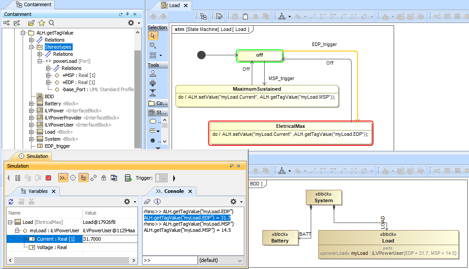Click the stamp tool in Tools palette
Screen dimensions: 469x269
pos(153,74)
